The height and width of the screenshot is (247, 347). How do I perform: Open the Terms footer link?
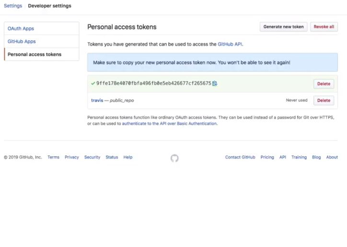pos(53,157)
